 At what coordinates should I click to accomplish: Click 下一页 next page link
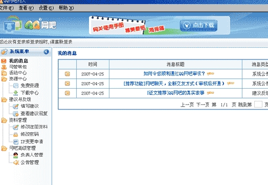coord(203,104)
